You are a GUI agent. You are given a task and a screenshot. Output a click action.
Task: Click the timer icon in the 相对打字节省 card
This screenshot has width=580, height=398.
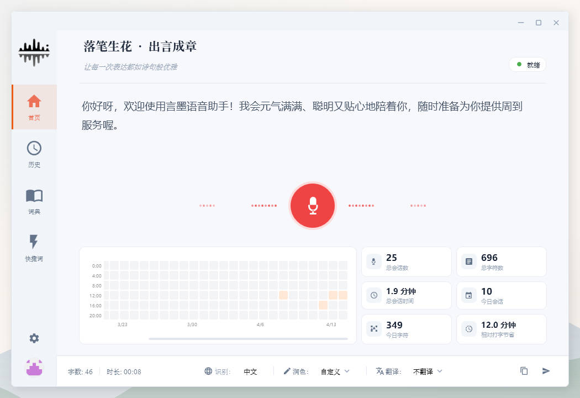[468, 329]
